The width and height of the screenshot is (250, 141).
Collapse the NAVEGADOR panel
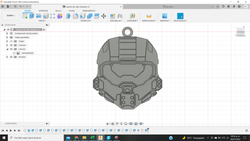click(2, 25)
